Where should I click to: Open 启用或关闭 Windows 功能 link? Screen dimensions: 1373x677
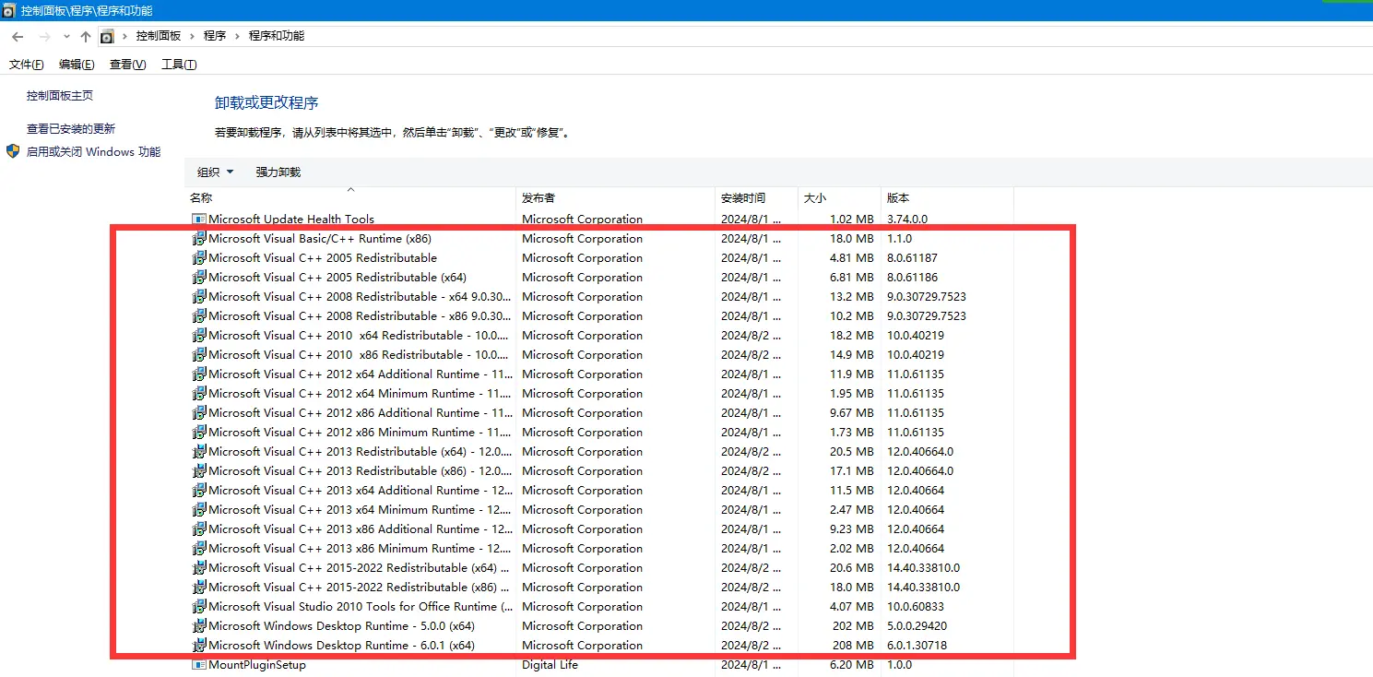[x=93, y=152]
